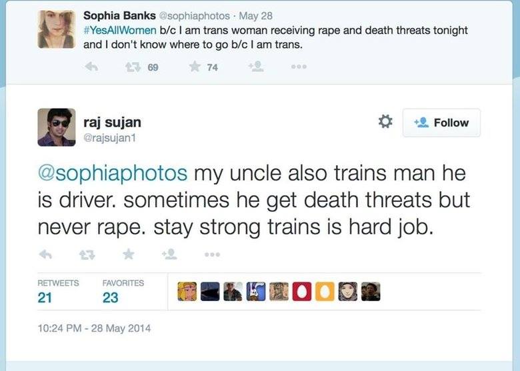Image resolution: width=520 pixels, height=371 pixels.
Task: Open the @sophiaphotos mention link
Action: (x=112, y=173)
